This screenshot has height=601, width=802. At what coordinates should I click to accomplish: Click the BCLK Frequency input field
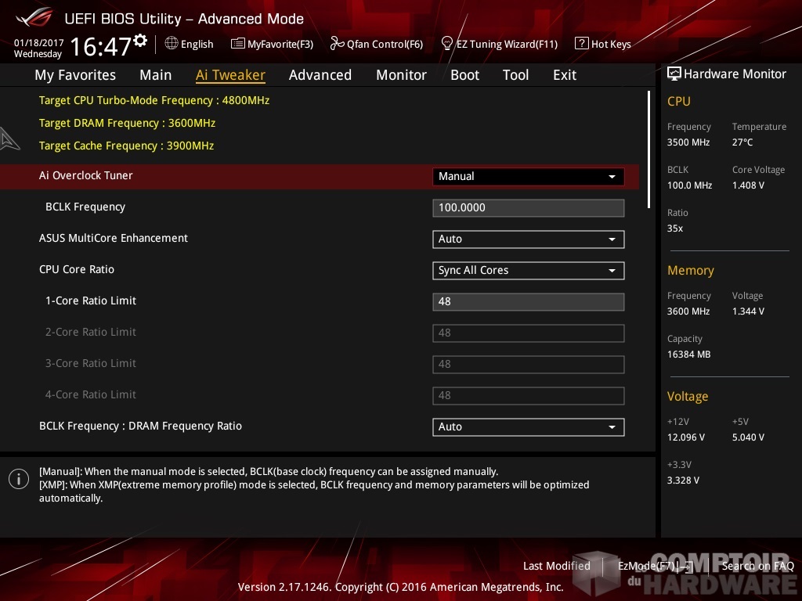528,207
